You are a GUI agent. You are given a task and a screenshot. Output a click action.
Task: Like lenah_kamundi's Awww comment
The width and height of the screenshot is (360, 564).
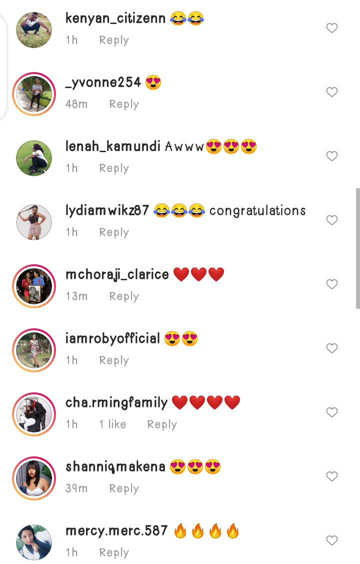point(331,156)
